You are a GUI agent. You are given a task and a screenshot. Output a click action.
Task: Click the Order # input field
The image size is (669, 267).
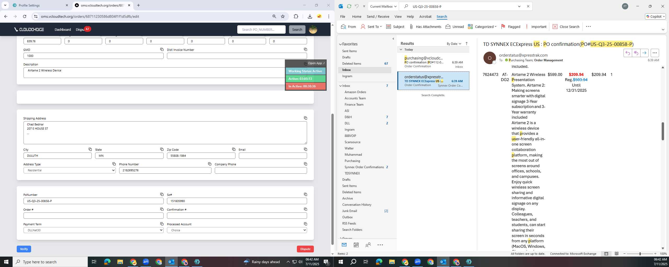[93, 216]
